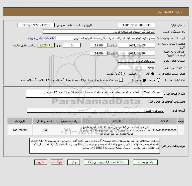Image resolution: width=192 pixels, height=186 pixels.
Task: Click the remaining days field showing 5
Action: [x=72, y=45]
